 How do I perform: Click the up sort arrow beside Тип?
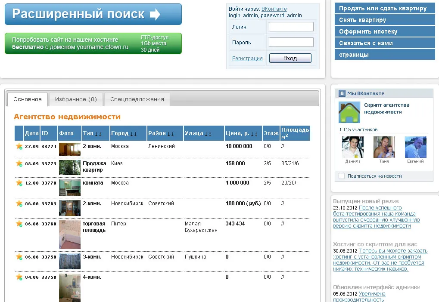coord(100,134)
